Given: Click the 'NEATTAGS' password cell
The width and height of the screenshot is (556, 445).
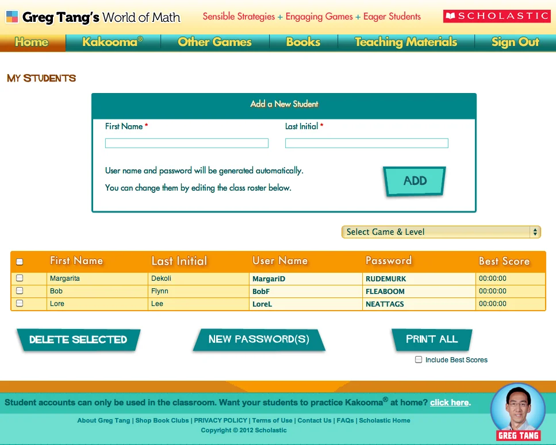Looking at the screenshot, I should [419, 304].
